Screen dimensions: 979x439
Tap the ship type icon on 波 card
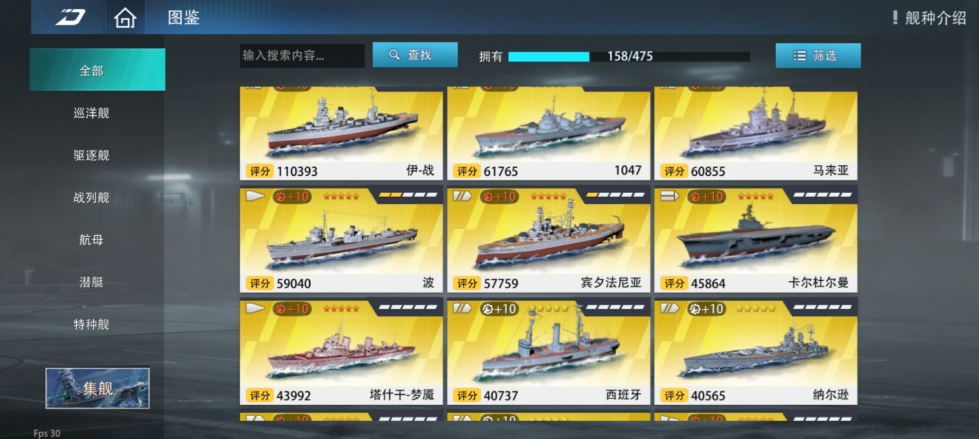click(255, 196)
